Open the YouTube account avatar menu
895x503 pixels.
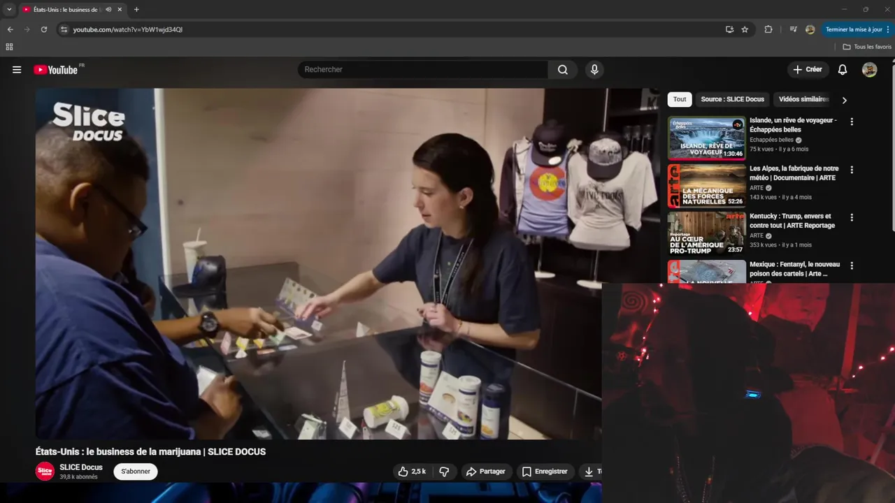[x=869, y=70]
